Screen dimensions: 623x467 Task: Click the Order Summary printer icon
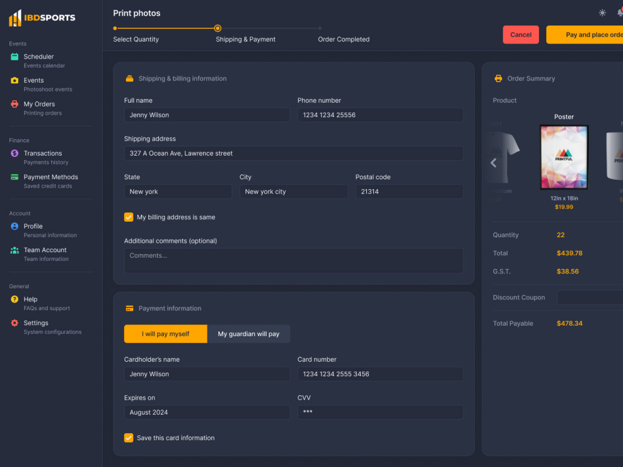pyautogui.click(x=498, y=78)
